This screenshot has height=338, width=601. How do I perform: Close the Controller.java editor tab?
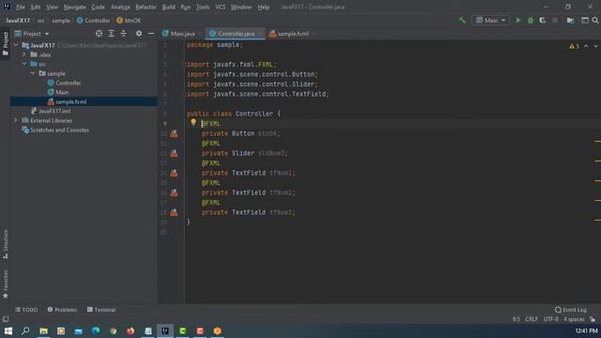[x=260, y=34]
